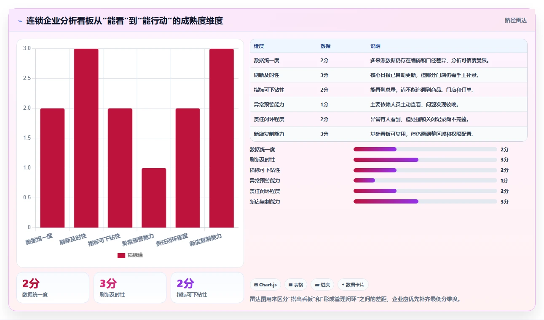
Task: Open the 2分 数据统一度 summary card
Action: (53, 288)
